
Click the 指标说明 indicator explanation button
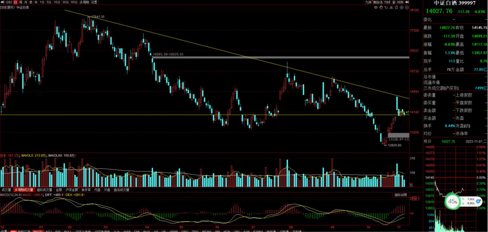click(x=400, y=195)
